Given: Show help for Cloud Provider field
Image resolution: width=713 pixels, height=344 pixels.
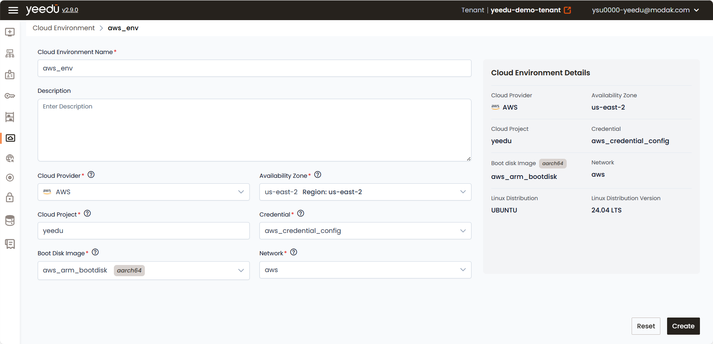Looking at the screenshot, I should point(91,175).
